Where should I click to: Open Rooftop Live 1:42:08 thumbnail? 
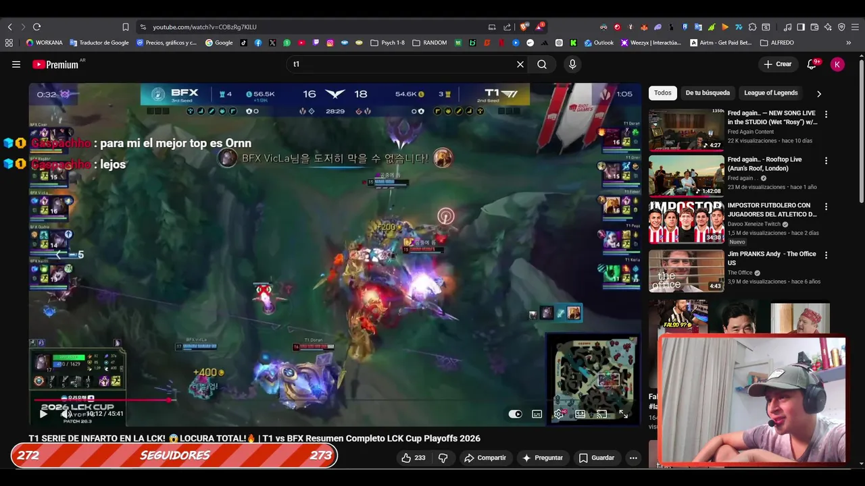click(686, 175)
